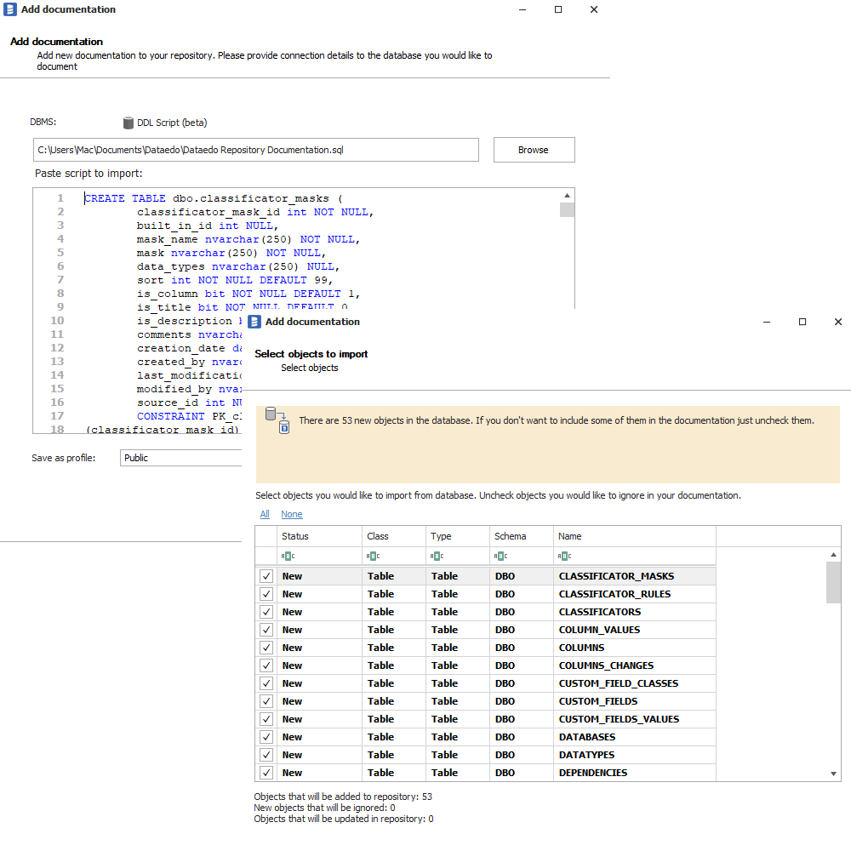Click the DDL Script database icon

point(129,123)
